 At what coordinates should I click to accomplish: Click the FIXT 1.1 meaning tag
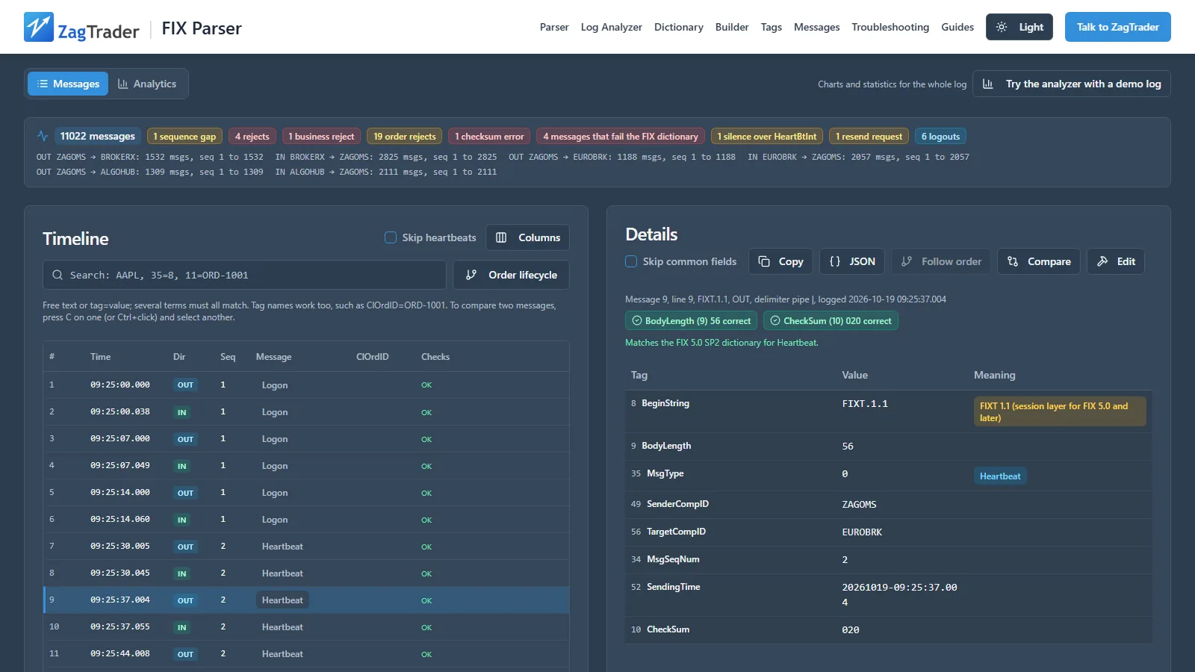pos(1060,411)
